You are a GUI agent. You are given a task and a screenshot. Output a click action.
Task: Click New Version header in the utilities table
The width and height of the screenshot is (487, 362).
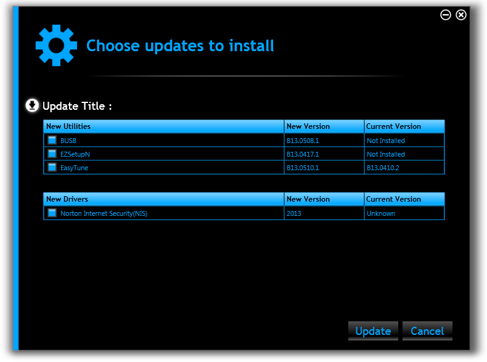tap(324, 126)
